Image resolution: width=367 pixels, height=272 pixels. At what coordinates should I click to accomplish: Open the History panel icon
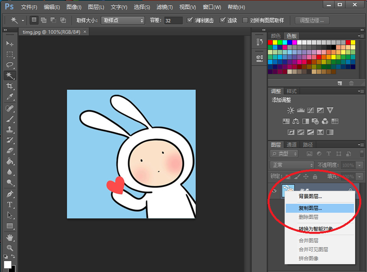(259, 42)
